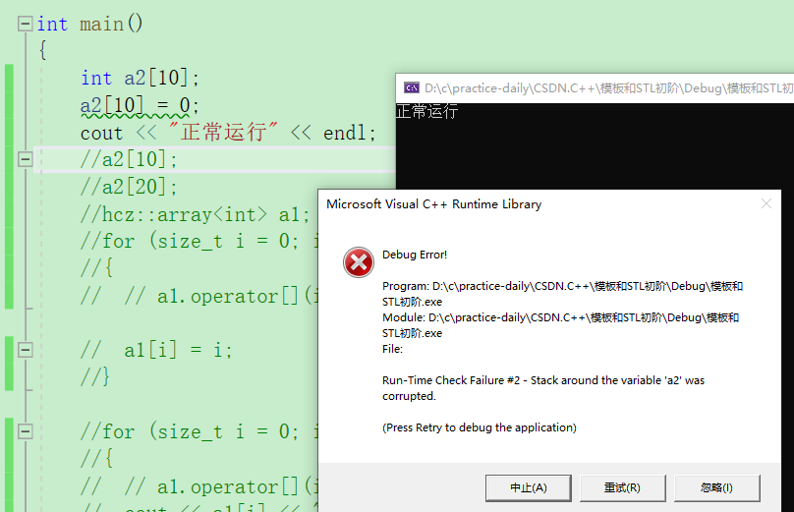
Task: Click the 'Press Retry to debug' hint text
Action: pos(479,427)
